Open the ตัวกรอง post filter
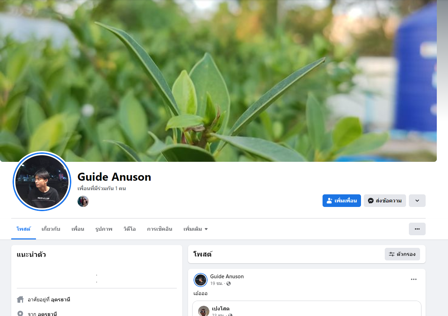Viewport: 448px width, 316px height. (402, 254)
